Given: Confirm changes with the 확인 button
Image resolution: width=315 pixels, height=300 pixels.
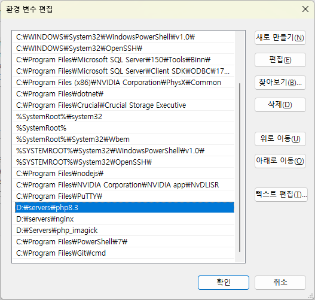Looking at the screenshot, I should pyautogui.click(x=224, y=283).
